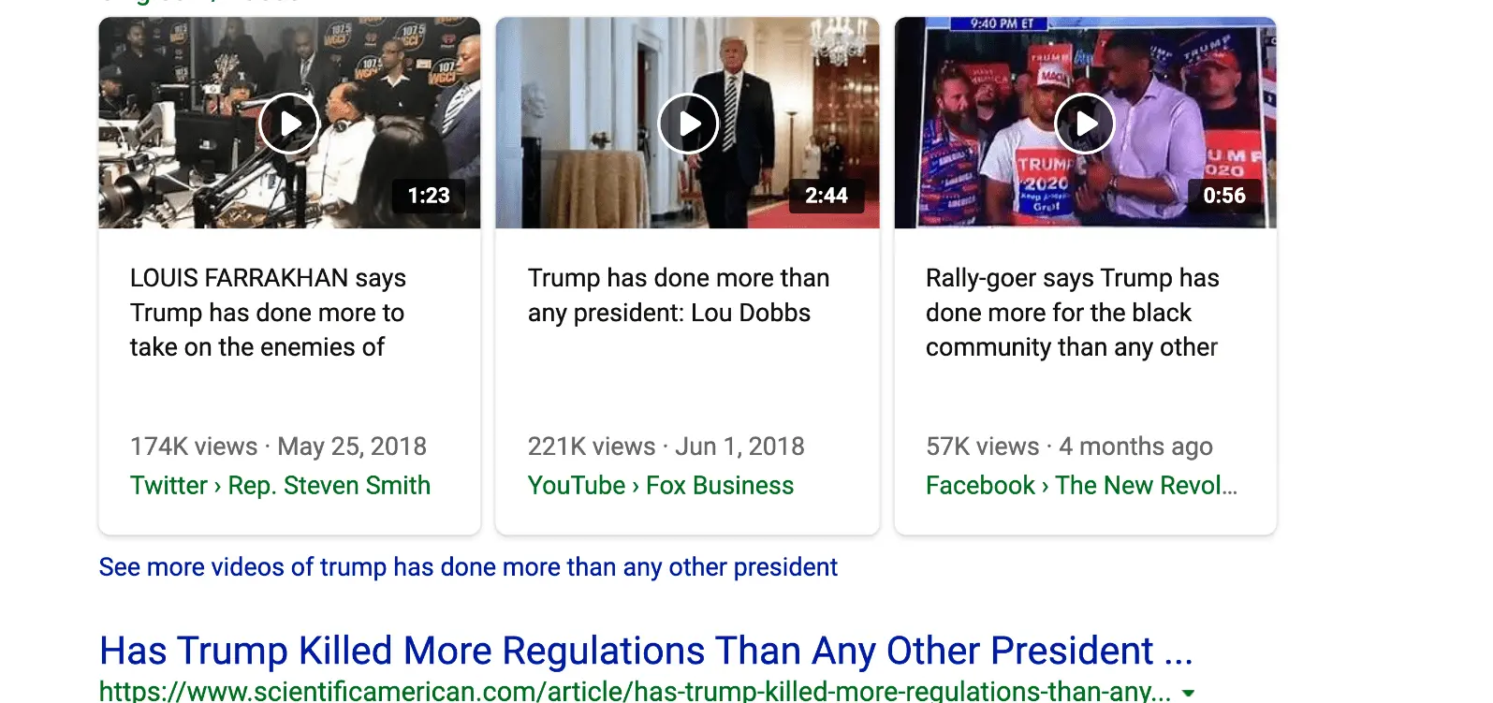The height and width of the screenshot is (703, 1493).
Task: Open 'Trump has done more than any president: Lou Dobbs'
Action: [679, 295]
